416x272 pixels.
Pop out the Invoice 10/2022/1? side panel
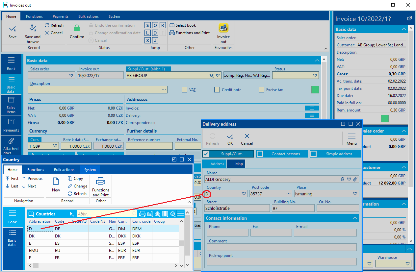pos(409,18)
